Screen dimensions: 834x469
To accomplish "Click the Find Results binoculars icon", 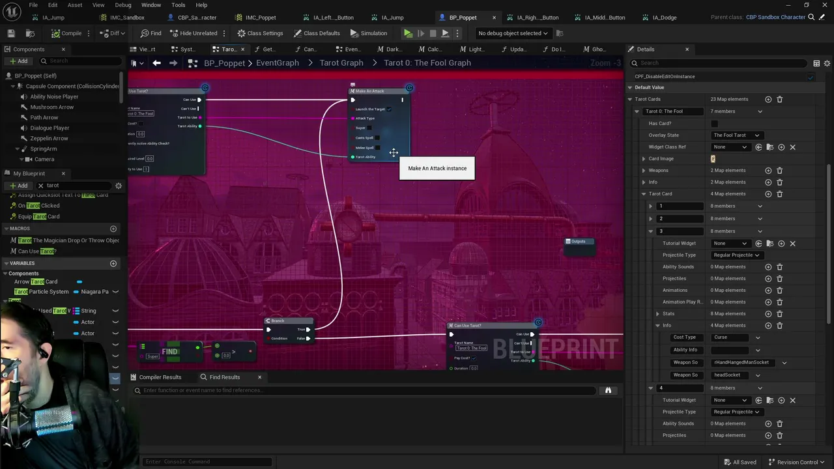I will 608,390.
